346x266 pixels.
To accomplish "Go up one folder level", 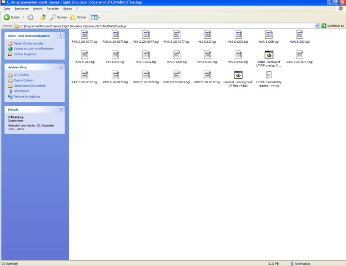I will click(43, 17).
